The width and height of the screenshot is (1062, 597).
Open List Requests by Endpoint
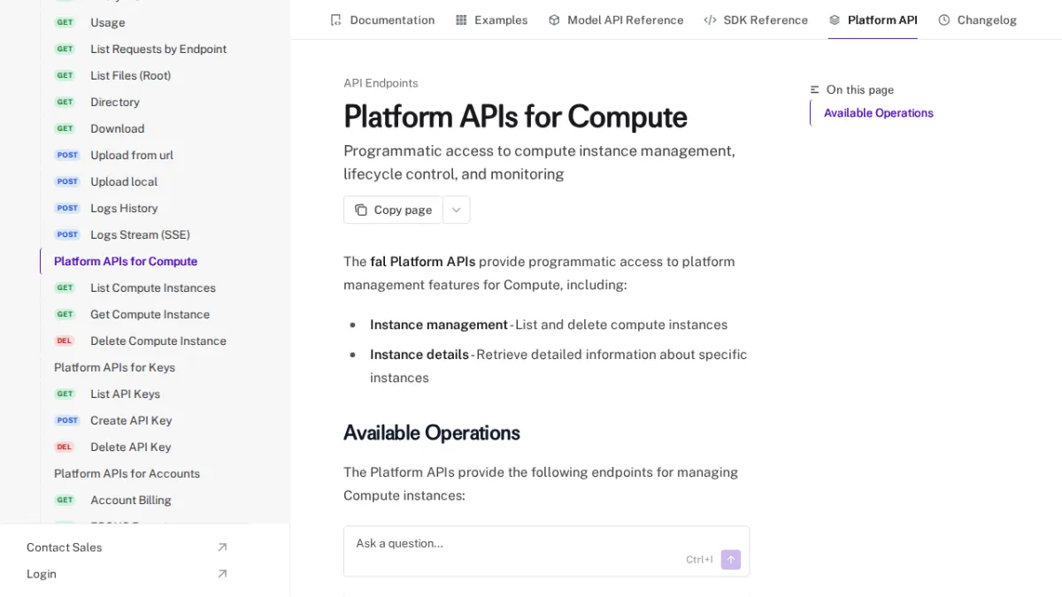click(x=158, y=49)
